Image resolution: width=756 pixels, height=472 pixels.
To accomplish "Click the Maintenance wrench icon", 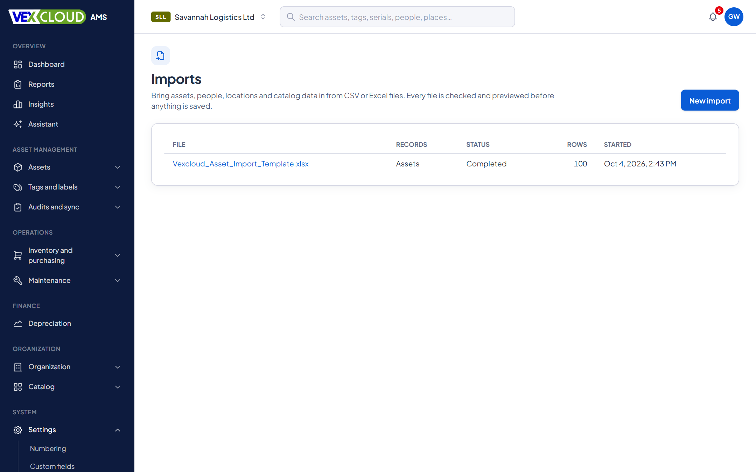I will coord(18,280).
